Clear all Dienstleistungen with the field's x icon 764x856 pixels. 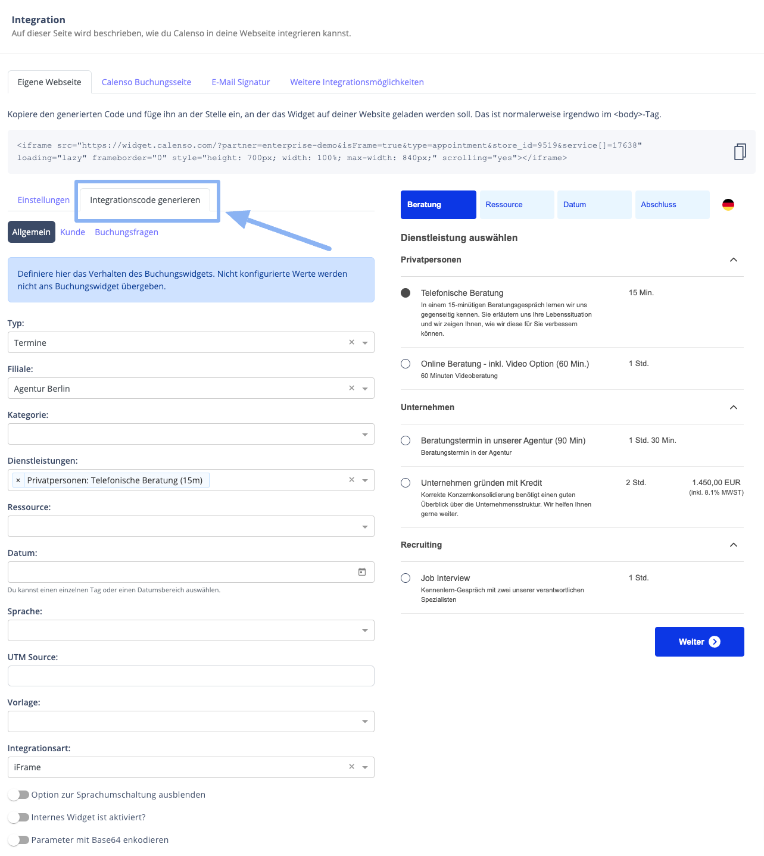point(351,480)
